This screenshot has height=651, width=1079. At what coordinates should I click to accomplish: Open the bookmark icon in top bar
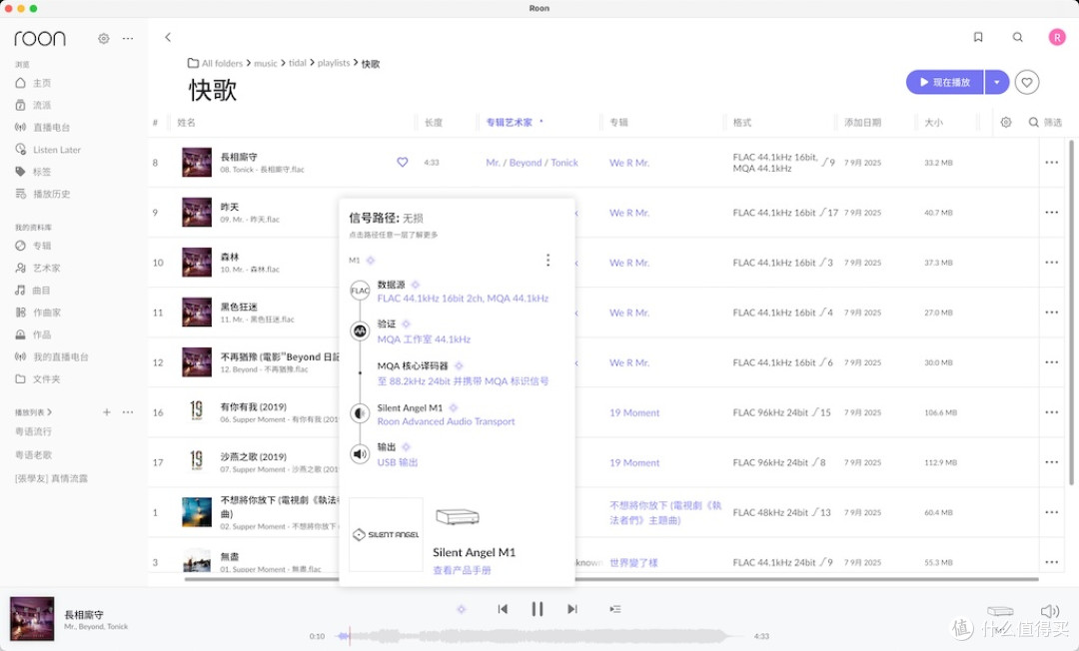(978, 37)
